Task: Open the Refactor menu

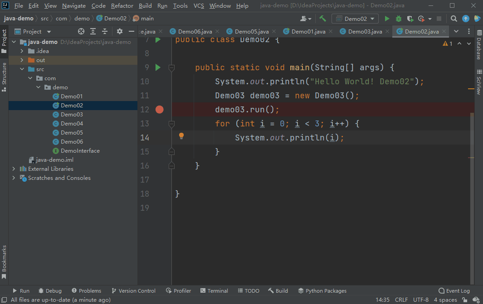Action: (122, 5)
